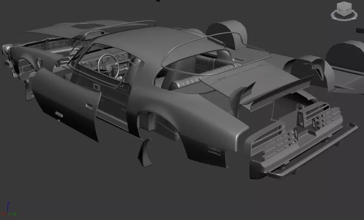Select the loose fender flare below the rear wheel arch
364x220 pixels.
click(x=145, y=153)
